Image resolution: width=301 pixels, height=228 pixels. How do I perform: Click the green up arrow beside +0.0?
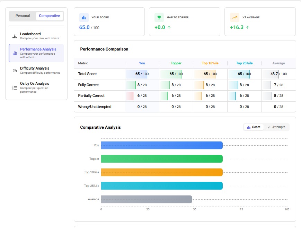tap(169, 27)
